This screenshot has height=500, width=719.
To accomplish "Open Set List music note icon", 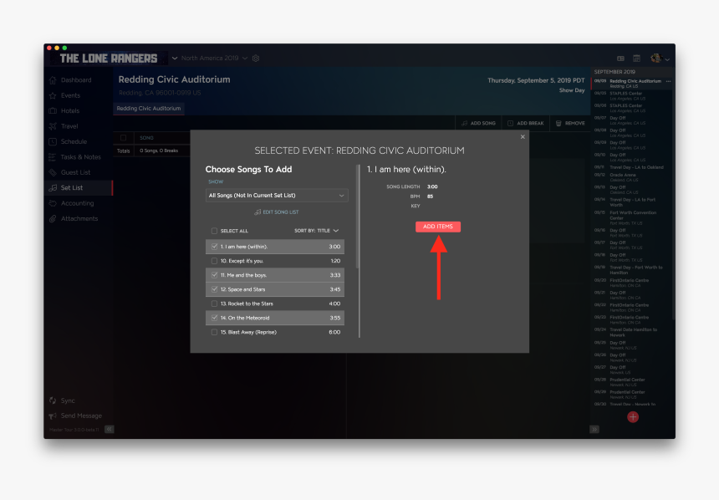I will (53, 187).
